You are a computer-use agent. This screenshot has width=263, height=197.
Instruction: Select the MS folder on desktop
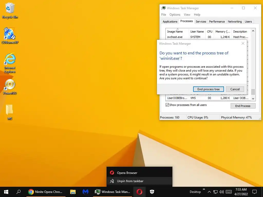tap(10, 112)
